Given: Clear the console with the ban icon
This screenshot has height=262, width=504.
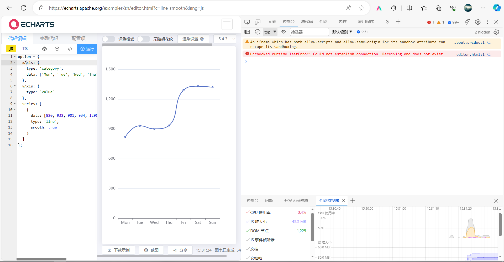Looking at the screenshot, I should 258,32.
